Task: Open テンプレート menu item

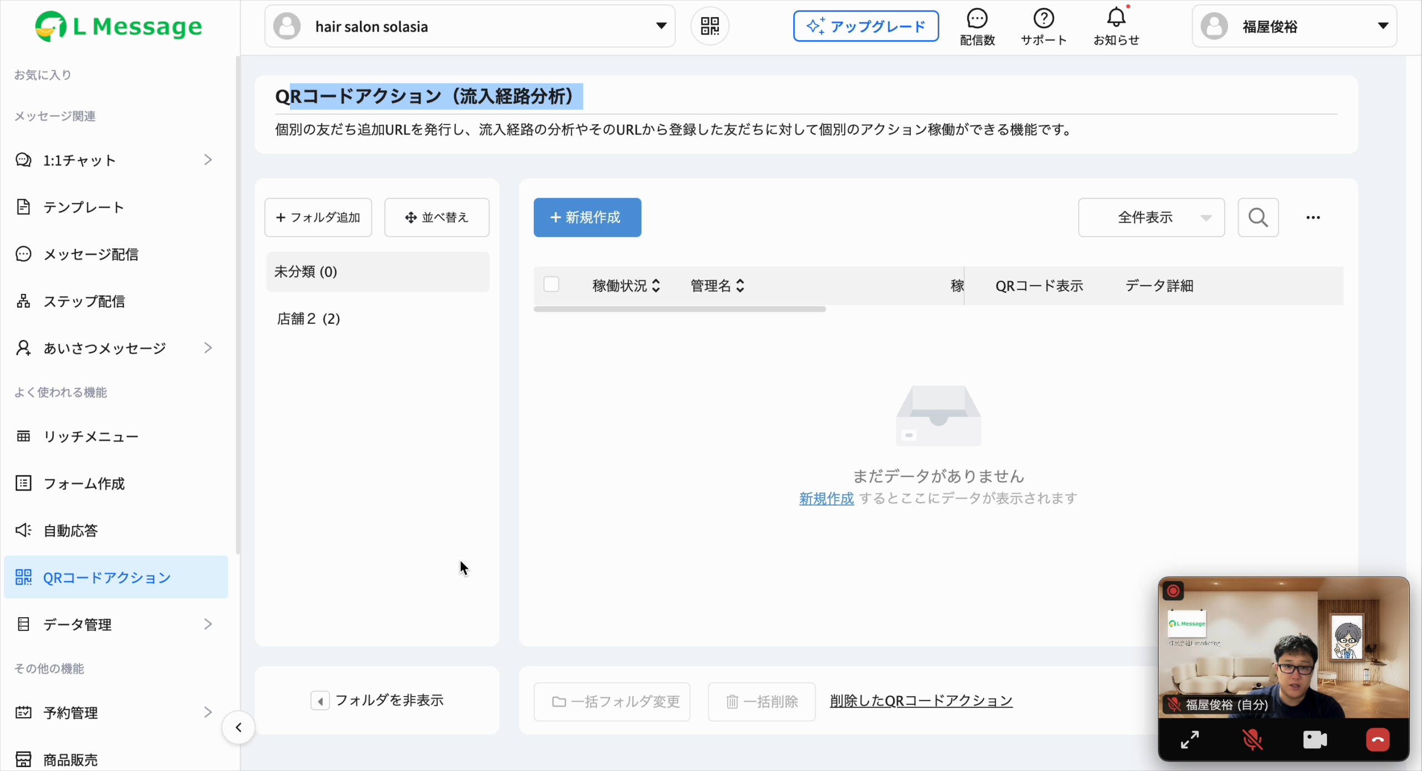Action: 116,207
